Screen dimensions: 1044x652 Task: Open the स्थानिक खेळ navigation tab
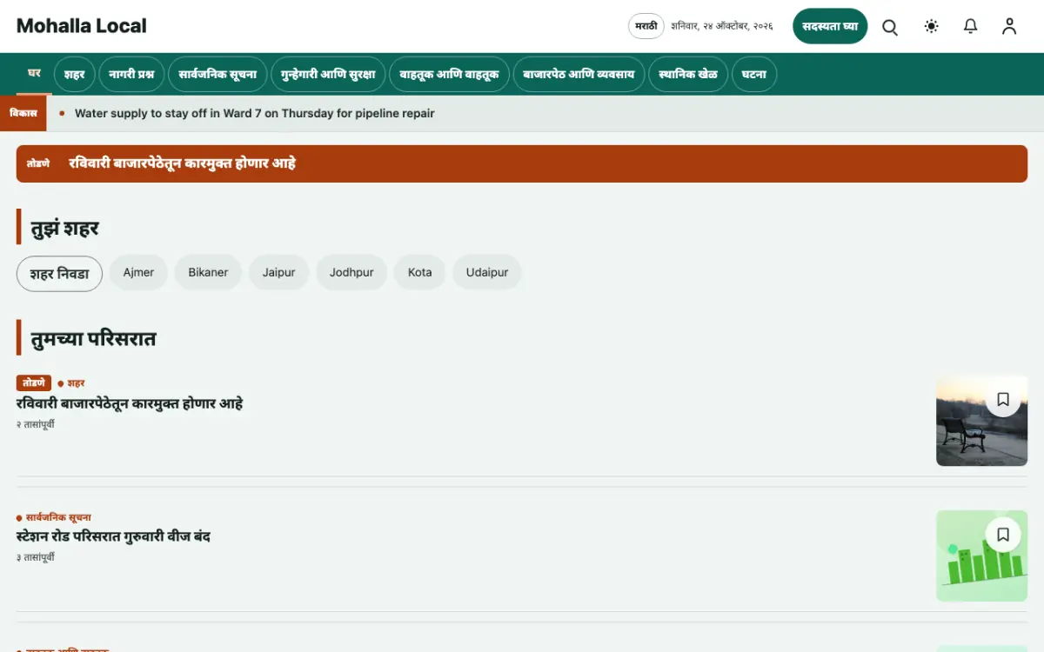tap(688, 75)
